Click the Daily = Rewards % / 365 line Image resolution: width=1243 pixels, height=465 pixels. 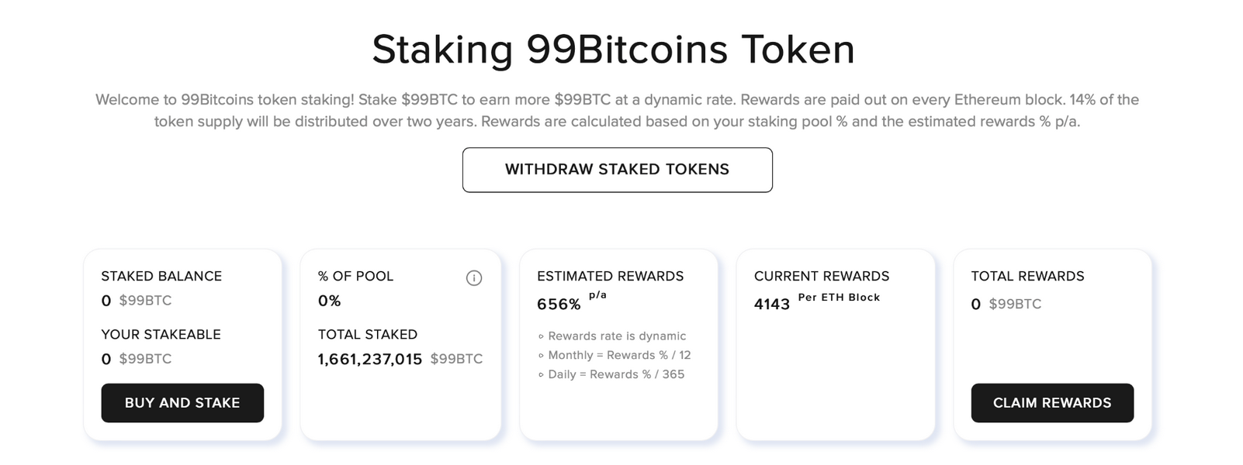[616, 374]
